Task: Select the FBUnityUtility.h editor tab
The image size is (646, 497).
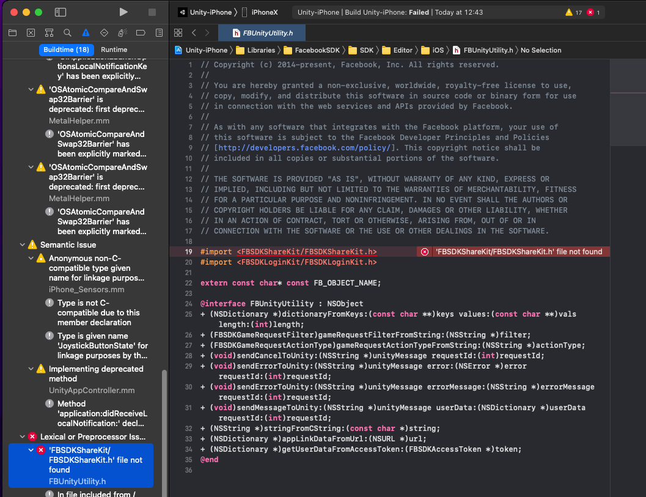Action: (262, 33)
